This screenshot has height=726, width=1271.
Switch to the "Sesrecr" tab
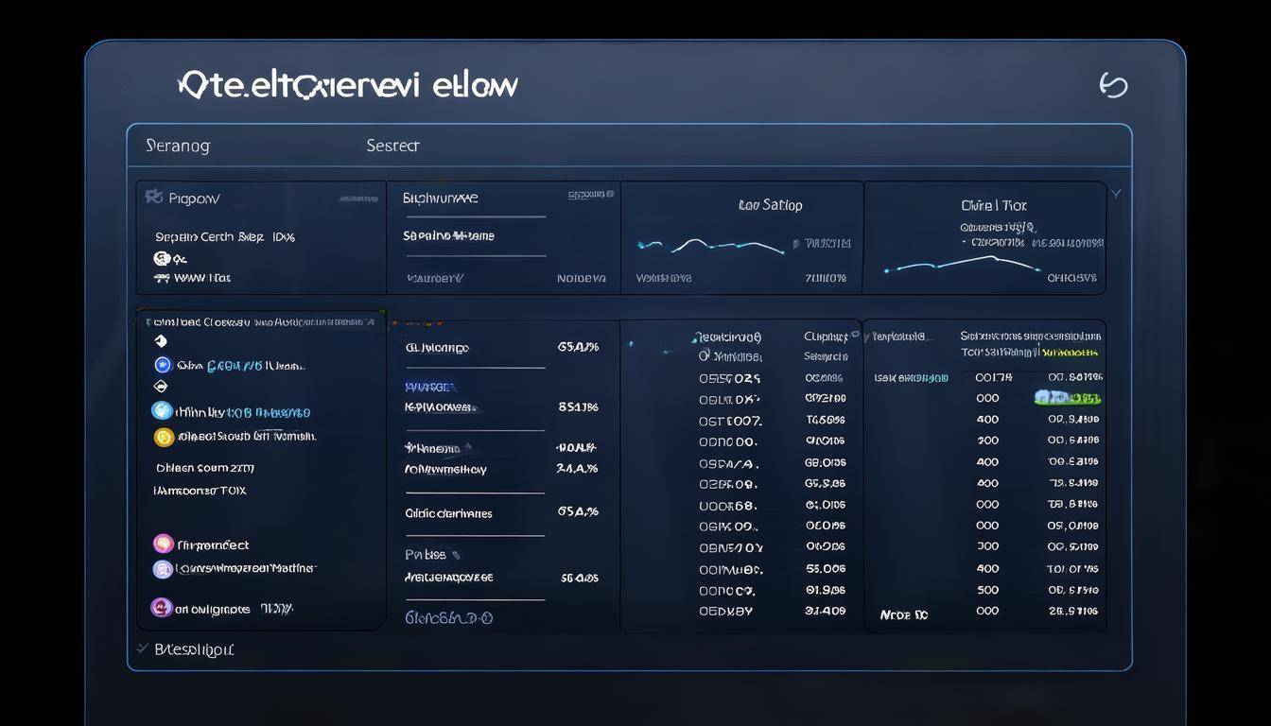tap(392, 146)
